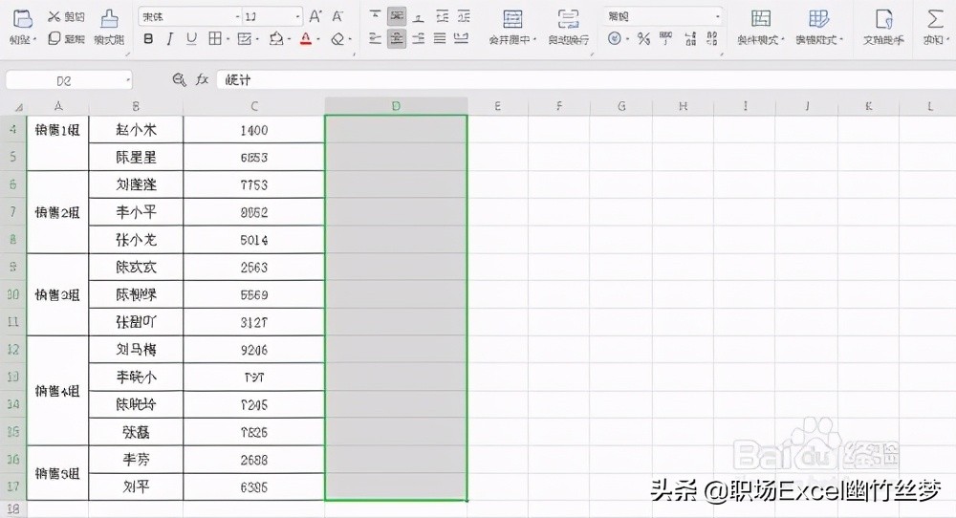
Task: Toggle horizontal center alignment
Action: pyautogui.click(x=397, y=39)
